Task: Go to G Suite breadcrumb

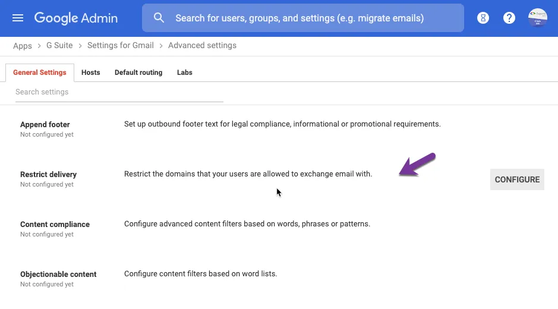Action: (59, 45)
